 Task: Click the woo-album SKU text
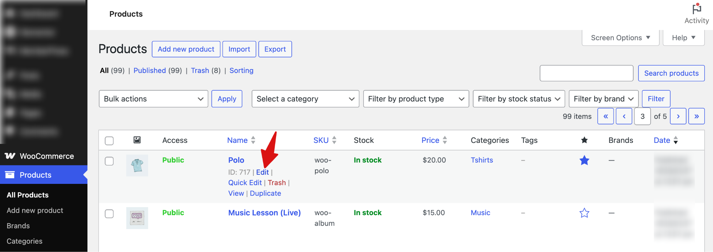pyautogui.click(x=324, y=218)
